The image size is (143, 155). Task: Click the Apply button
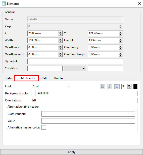point(71,152)
